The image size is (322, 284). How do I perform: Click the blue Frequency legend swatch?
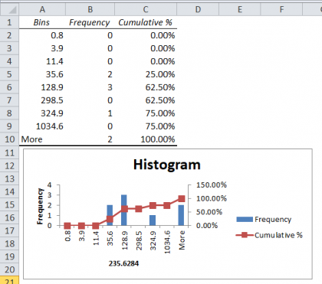[245, 220]
